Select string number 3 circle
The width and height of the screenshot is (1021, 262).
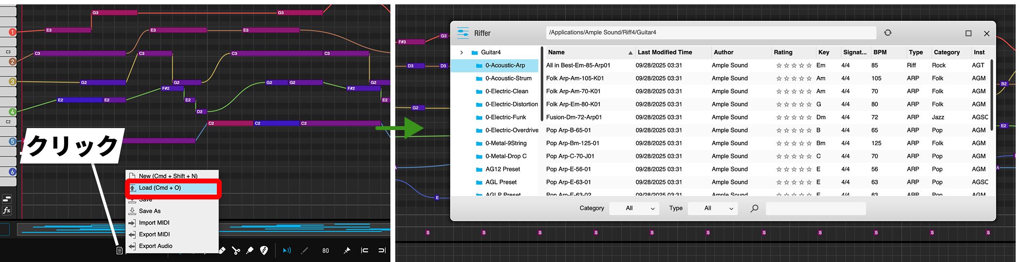[13, 82]
